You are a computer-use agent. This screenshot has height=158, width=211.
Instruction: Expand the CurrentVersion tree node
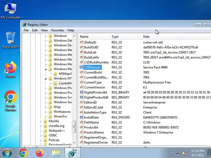click(51, 83)
